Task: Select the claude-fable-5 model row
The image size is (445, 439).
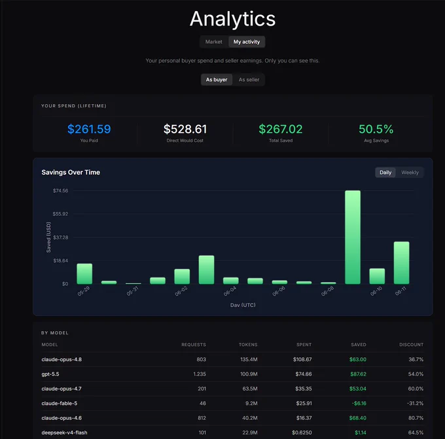Action: pos(232,403)
